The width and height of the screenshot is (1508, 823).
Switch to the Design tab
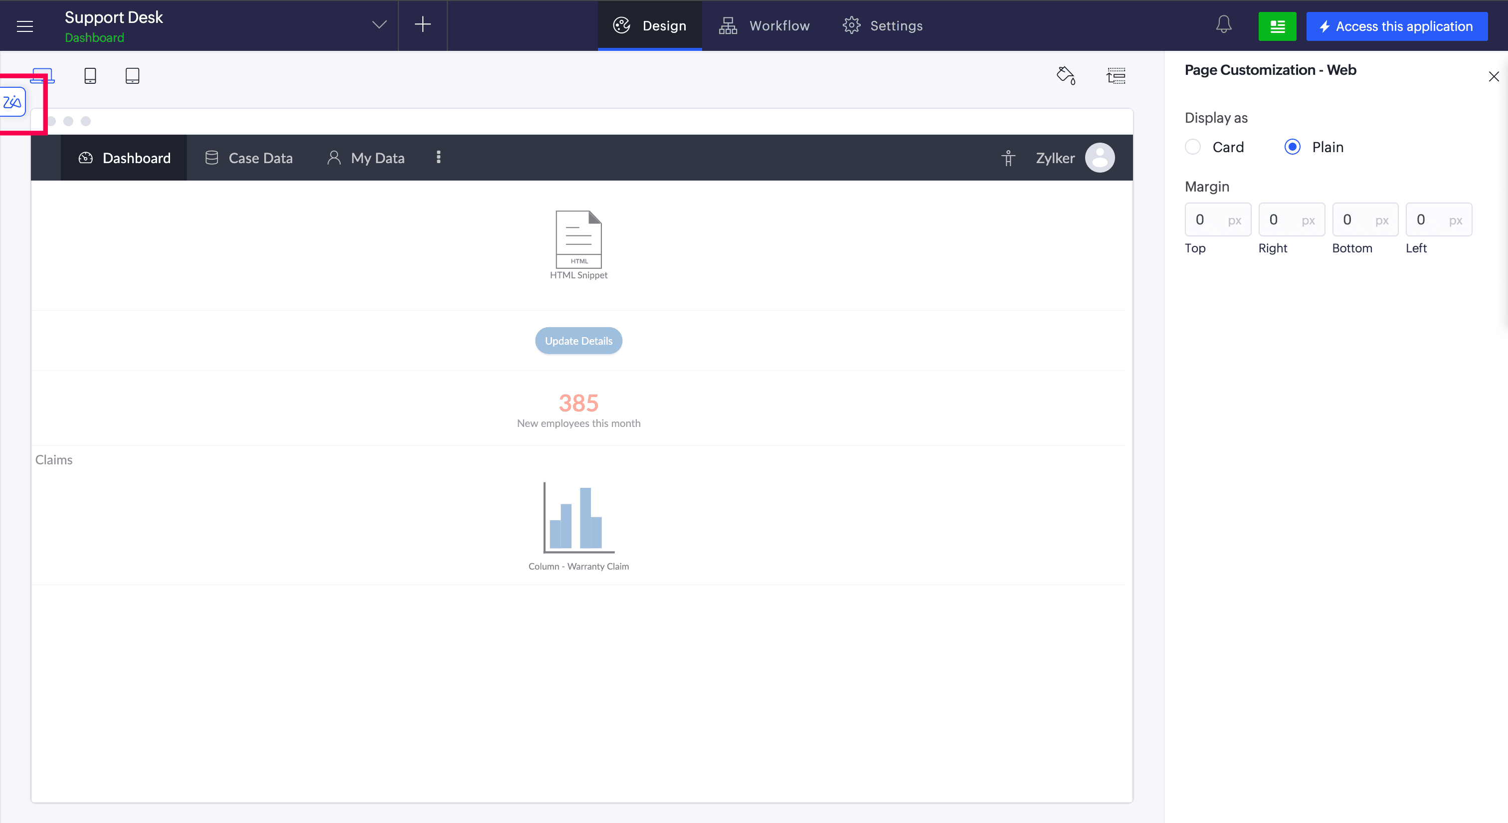[x=649, y=26]
